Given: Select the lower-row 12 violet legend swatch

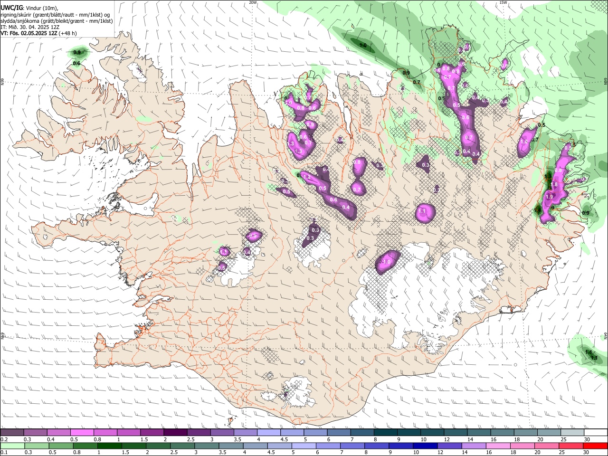Looking at the screenshot, I should pyautogui.click(x=449, y=446).
